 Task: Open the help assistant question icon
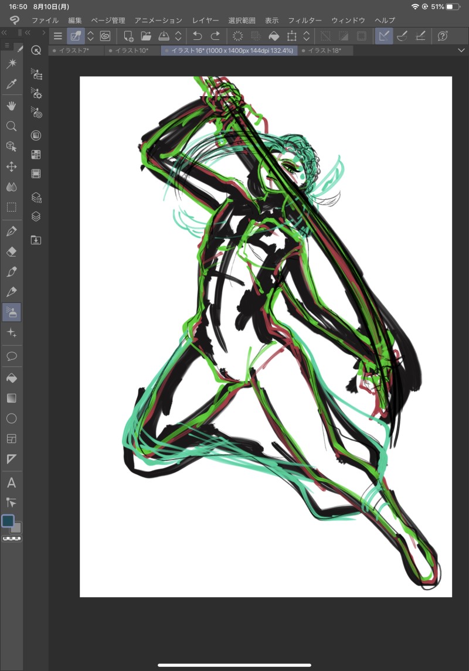tap(443, 36)
